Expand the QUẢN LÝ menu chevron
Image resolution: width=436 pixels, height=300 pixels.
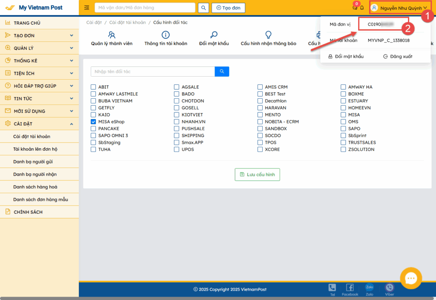click(72, 48)
